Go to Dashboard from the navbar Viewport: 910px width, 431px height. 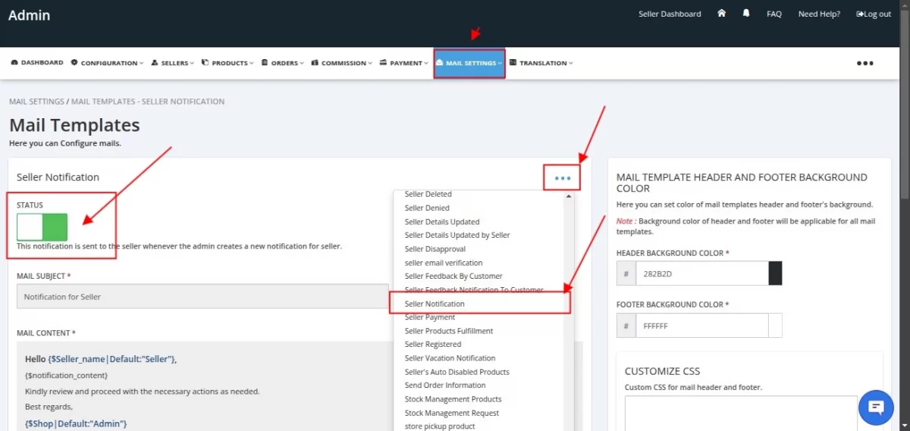(x=37, y=63)
